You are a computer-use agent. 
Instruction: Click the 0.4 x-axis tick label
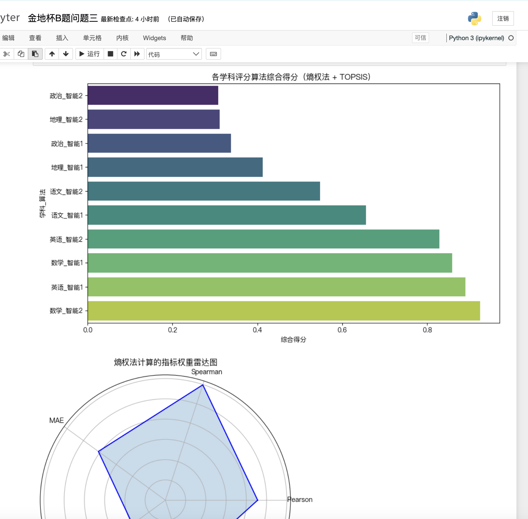click(x=257, y=330)
